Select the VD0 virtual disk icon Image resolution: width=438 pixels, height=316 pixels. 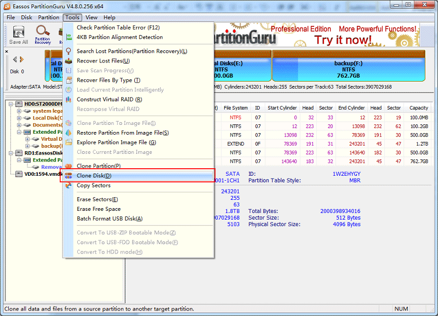[19, 174]
